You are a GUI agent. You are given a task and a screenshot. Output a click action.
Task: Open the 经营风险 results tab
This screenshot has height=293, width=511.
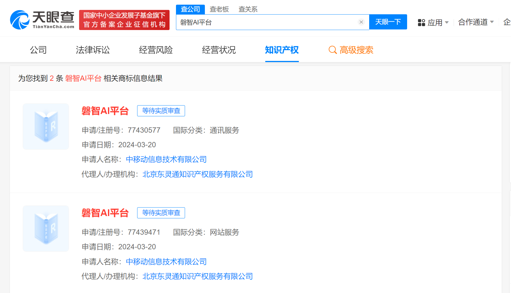pos(156,50)
